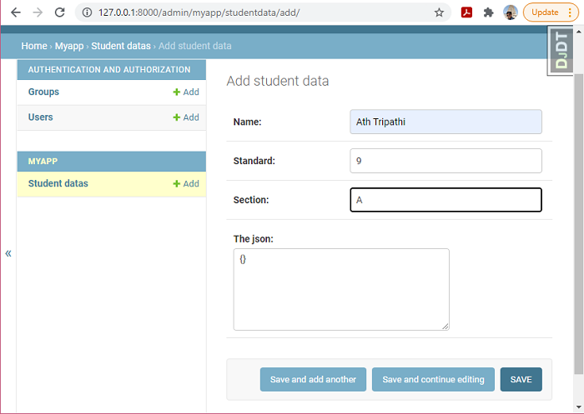This screenshot has height=414, width=584.
Task: Open Student datas sidebar link
Action: pyautogui.click(x=58, y=183)
